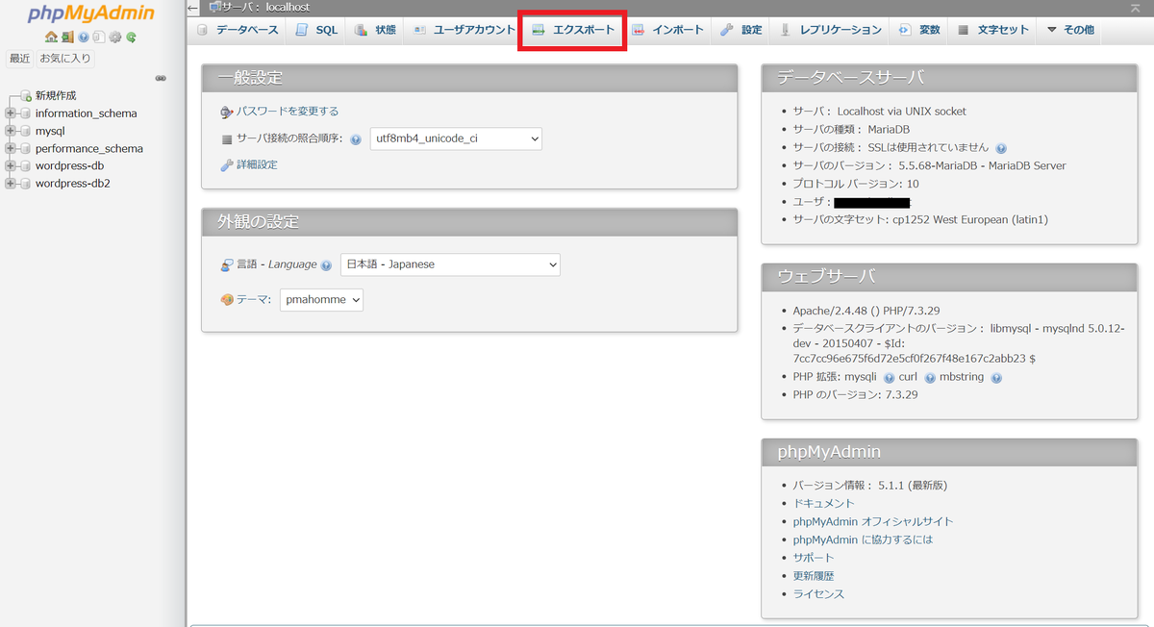Expand the mysql database tree node
Viewport: 1154px width, 627px height.
11,131
